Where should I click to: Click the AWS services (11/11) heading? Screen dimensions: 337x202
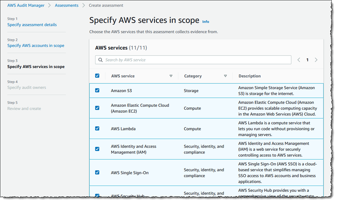coord(121,48)
